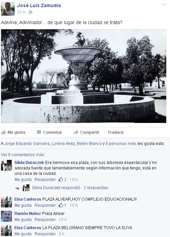Show the 8 personas más who liked
The height and width of the screenshot is (237, 170).
121,143
